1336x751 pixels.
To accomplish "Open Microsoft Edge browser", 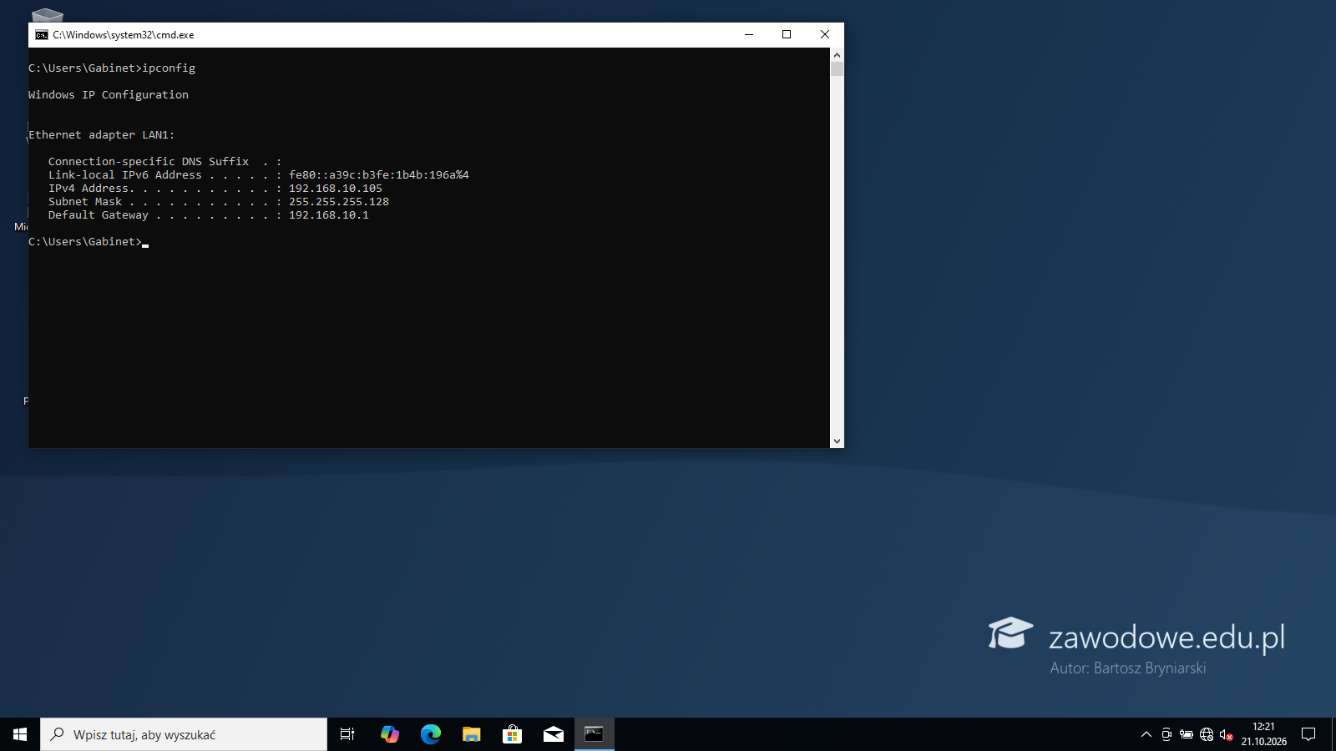I will pyautogui.click(x=430, y=734).
